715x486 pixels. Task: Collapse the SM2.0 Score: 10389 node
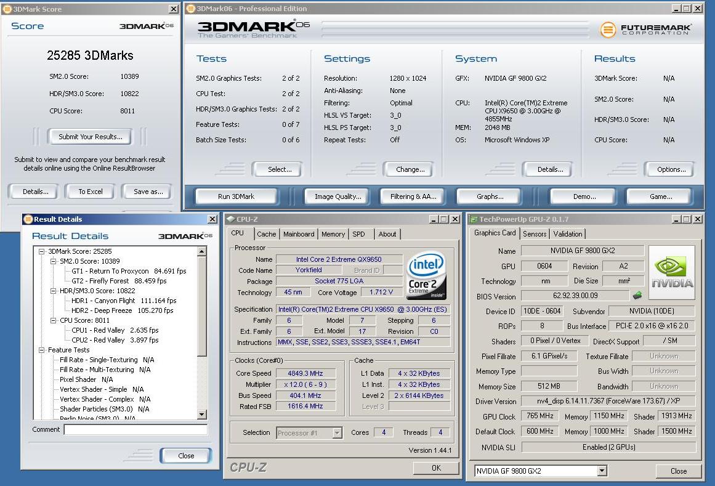coord(54,261)
